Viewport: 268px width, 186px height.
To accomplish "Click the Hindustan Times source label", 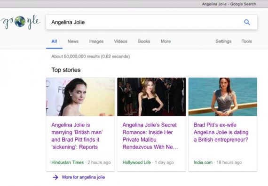I will (x=68, y=162).
